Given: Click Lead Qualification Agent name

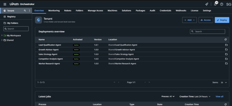Looking at the screenshot, I should 50,45.
